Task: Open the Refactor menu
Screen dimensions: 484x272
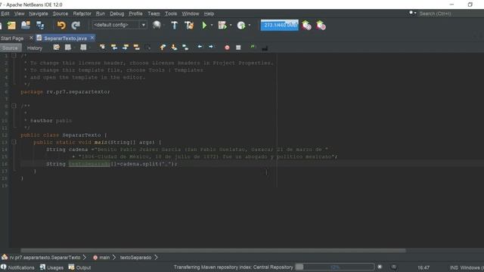Action: click(x=82, y=14)
